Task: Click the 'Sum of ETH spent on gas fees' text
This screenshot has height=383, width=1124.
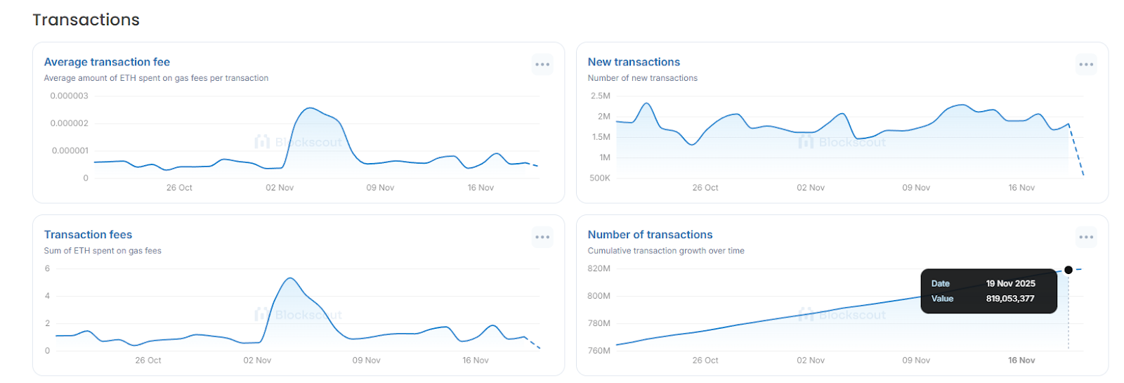Action: click(103, 251)
